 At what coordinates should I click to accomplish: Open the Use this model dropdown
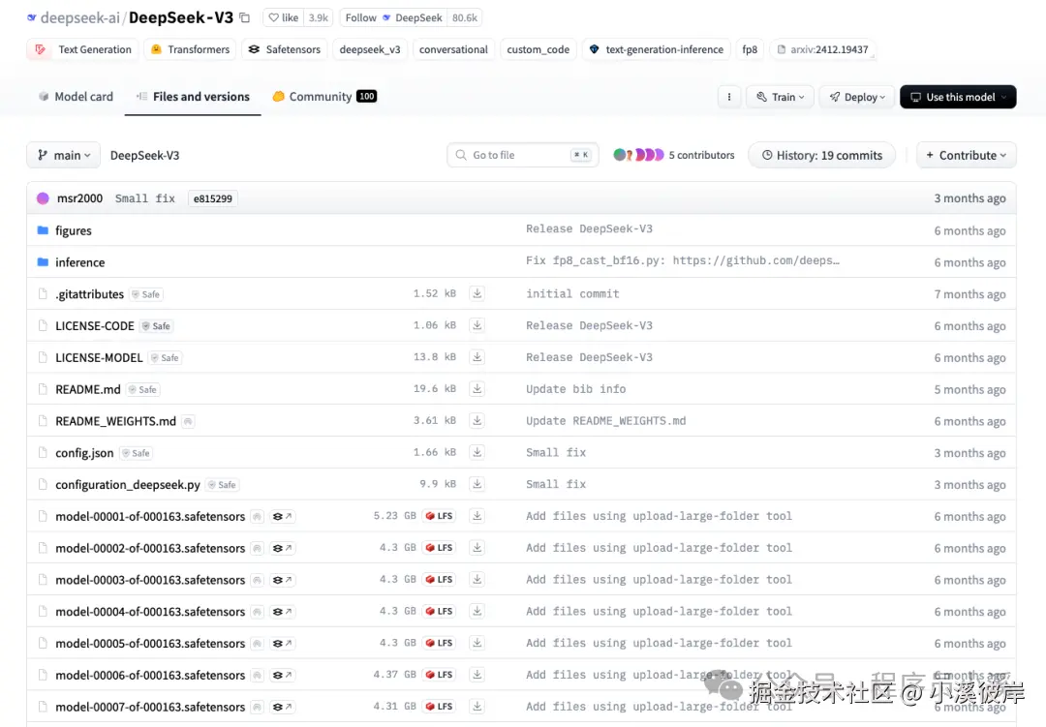pos(958,97)
